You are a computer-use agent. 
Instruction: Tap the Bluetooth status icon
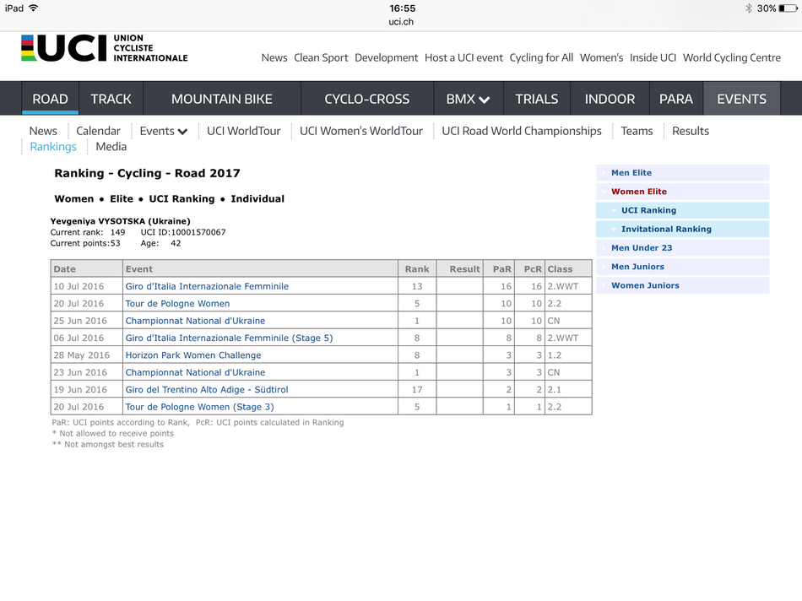[749, 8]
